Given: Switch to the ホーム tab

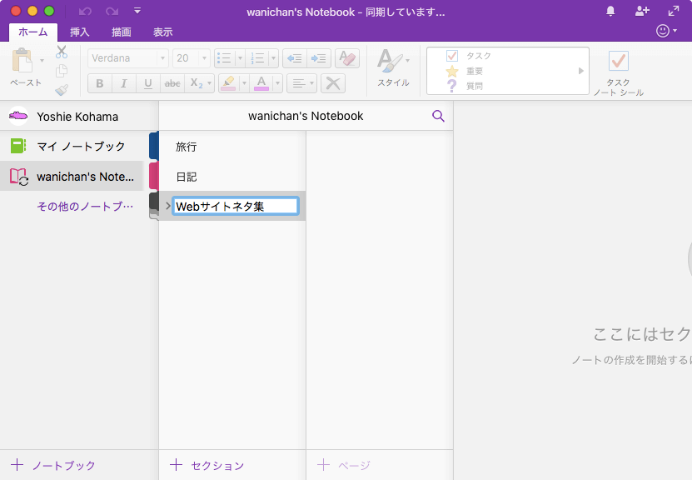Looking at the screenshot, I should [33, 32].
